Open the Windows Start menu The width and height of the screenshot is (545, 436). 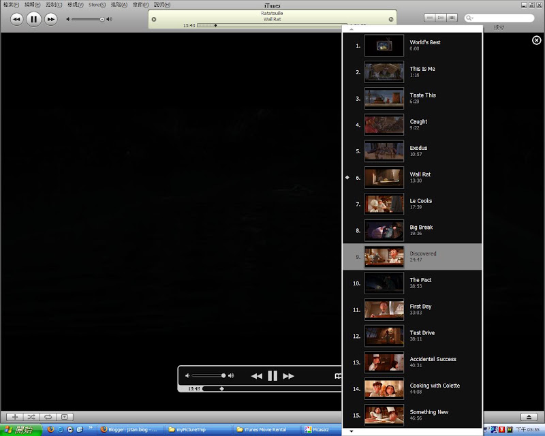pyautogui.click(x=20, y=430)
